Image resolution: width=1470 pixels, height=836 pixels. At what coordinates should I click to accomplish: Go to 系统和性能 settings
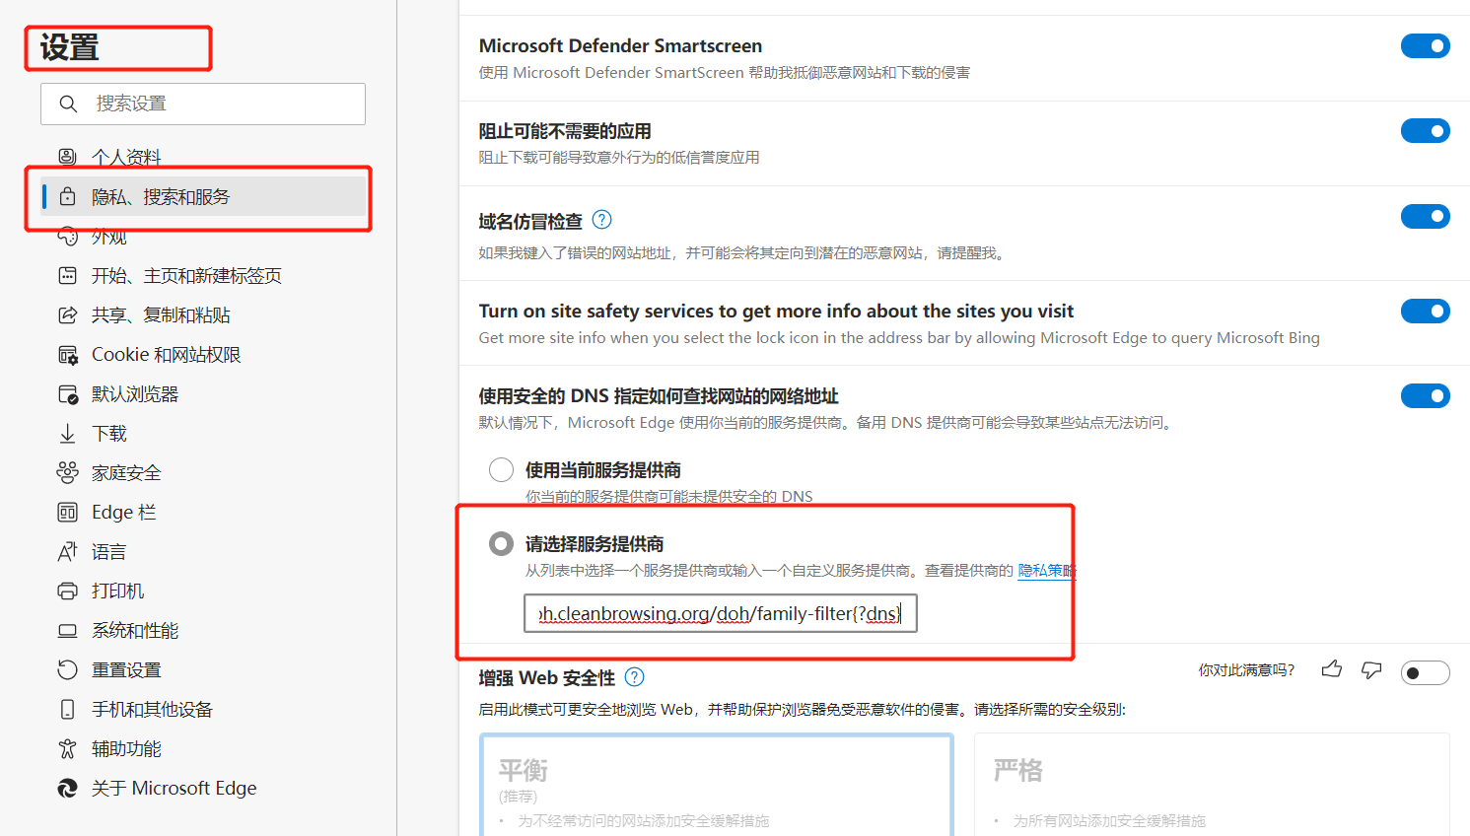tap(203, 630)
